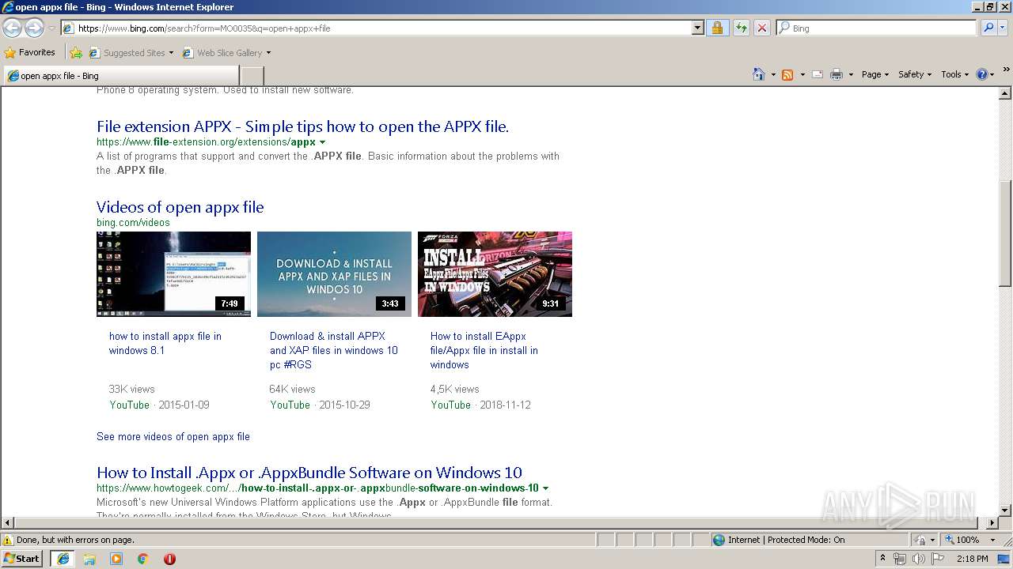Open the recent pages dropdown arrow

click(51, 28)
